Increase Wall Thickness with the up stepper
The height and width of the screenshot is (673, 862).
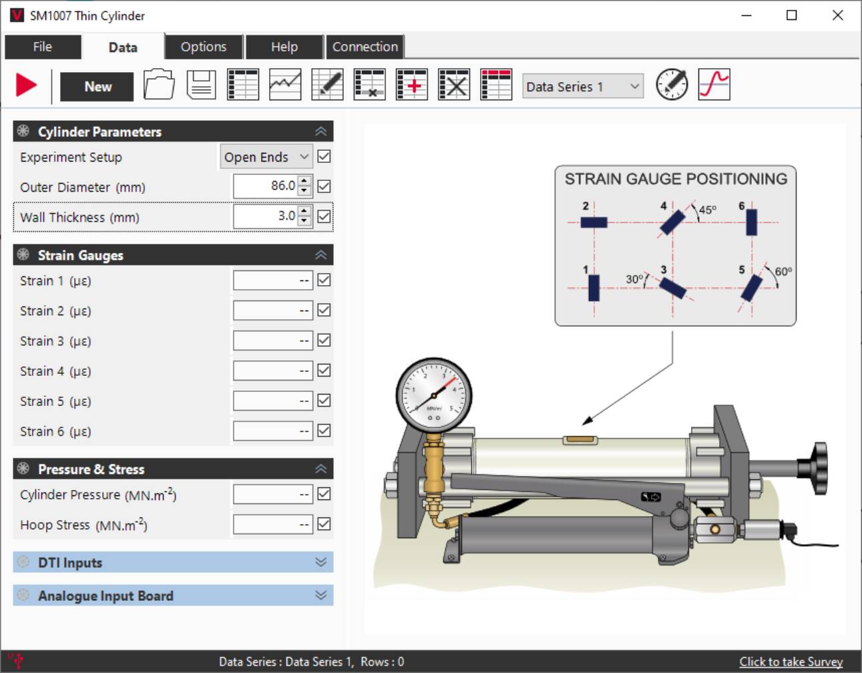click(x=304, y=212)
